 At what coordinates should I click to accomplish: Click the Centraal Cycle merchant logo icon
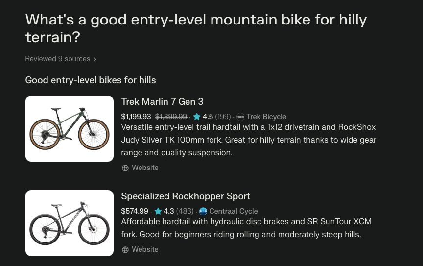203,211
